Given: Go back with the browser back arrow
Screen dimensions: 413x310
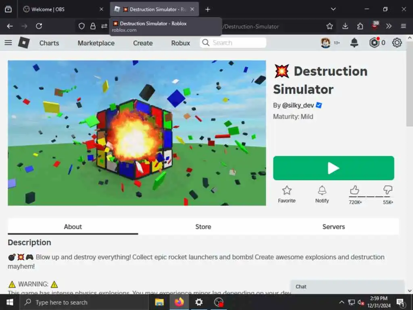Looking at the screenshot, I should 10,26.
